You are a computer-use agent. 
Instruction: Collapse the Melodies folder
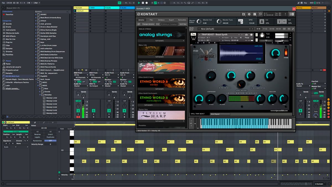click(40, 95)
